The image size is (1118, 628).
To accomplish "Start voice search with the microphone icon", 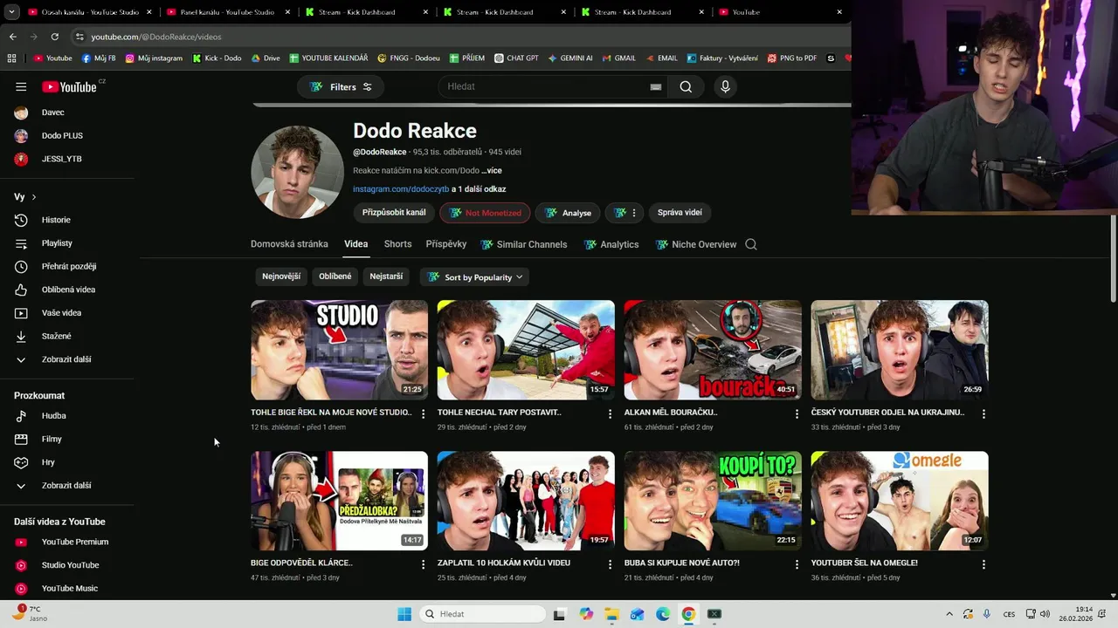I will pos(725,86).
